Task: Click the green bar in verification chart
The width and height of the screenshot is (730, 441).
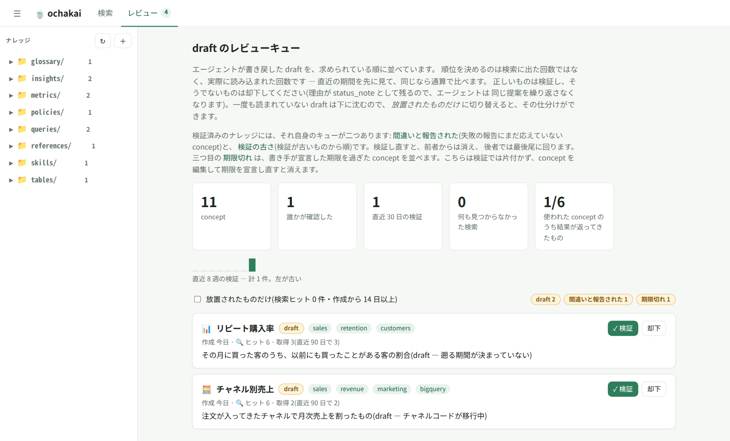Action: point(252,265)
